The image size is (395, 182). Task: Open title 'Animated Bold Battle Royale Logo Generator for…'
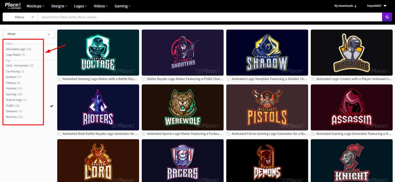click(101, 134)
